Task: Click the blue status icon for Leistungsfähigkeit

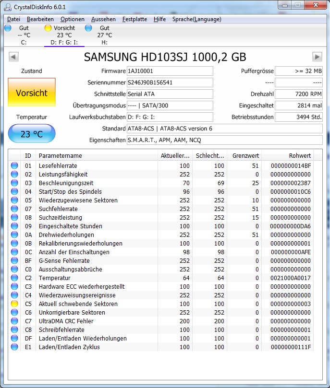Action: 14,174
